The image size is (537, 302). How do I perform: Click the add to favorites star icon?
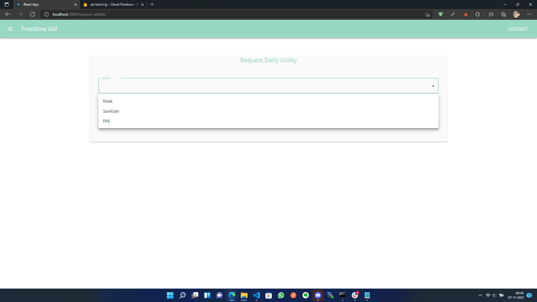click(x=427, y=14)
